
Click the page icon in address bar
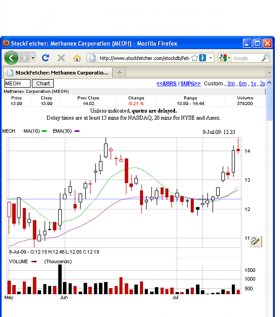coord(92,58)
